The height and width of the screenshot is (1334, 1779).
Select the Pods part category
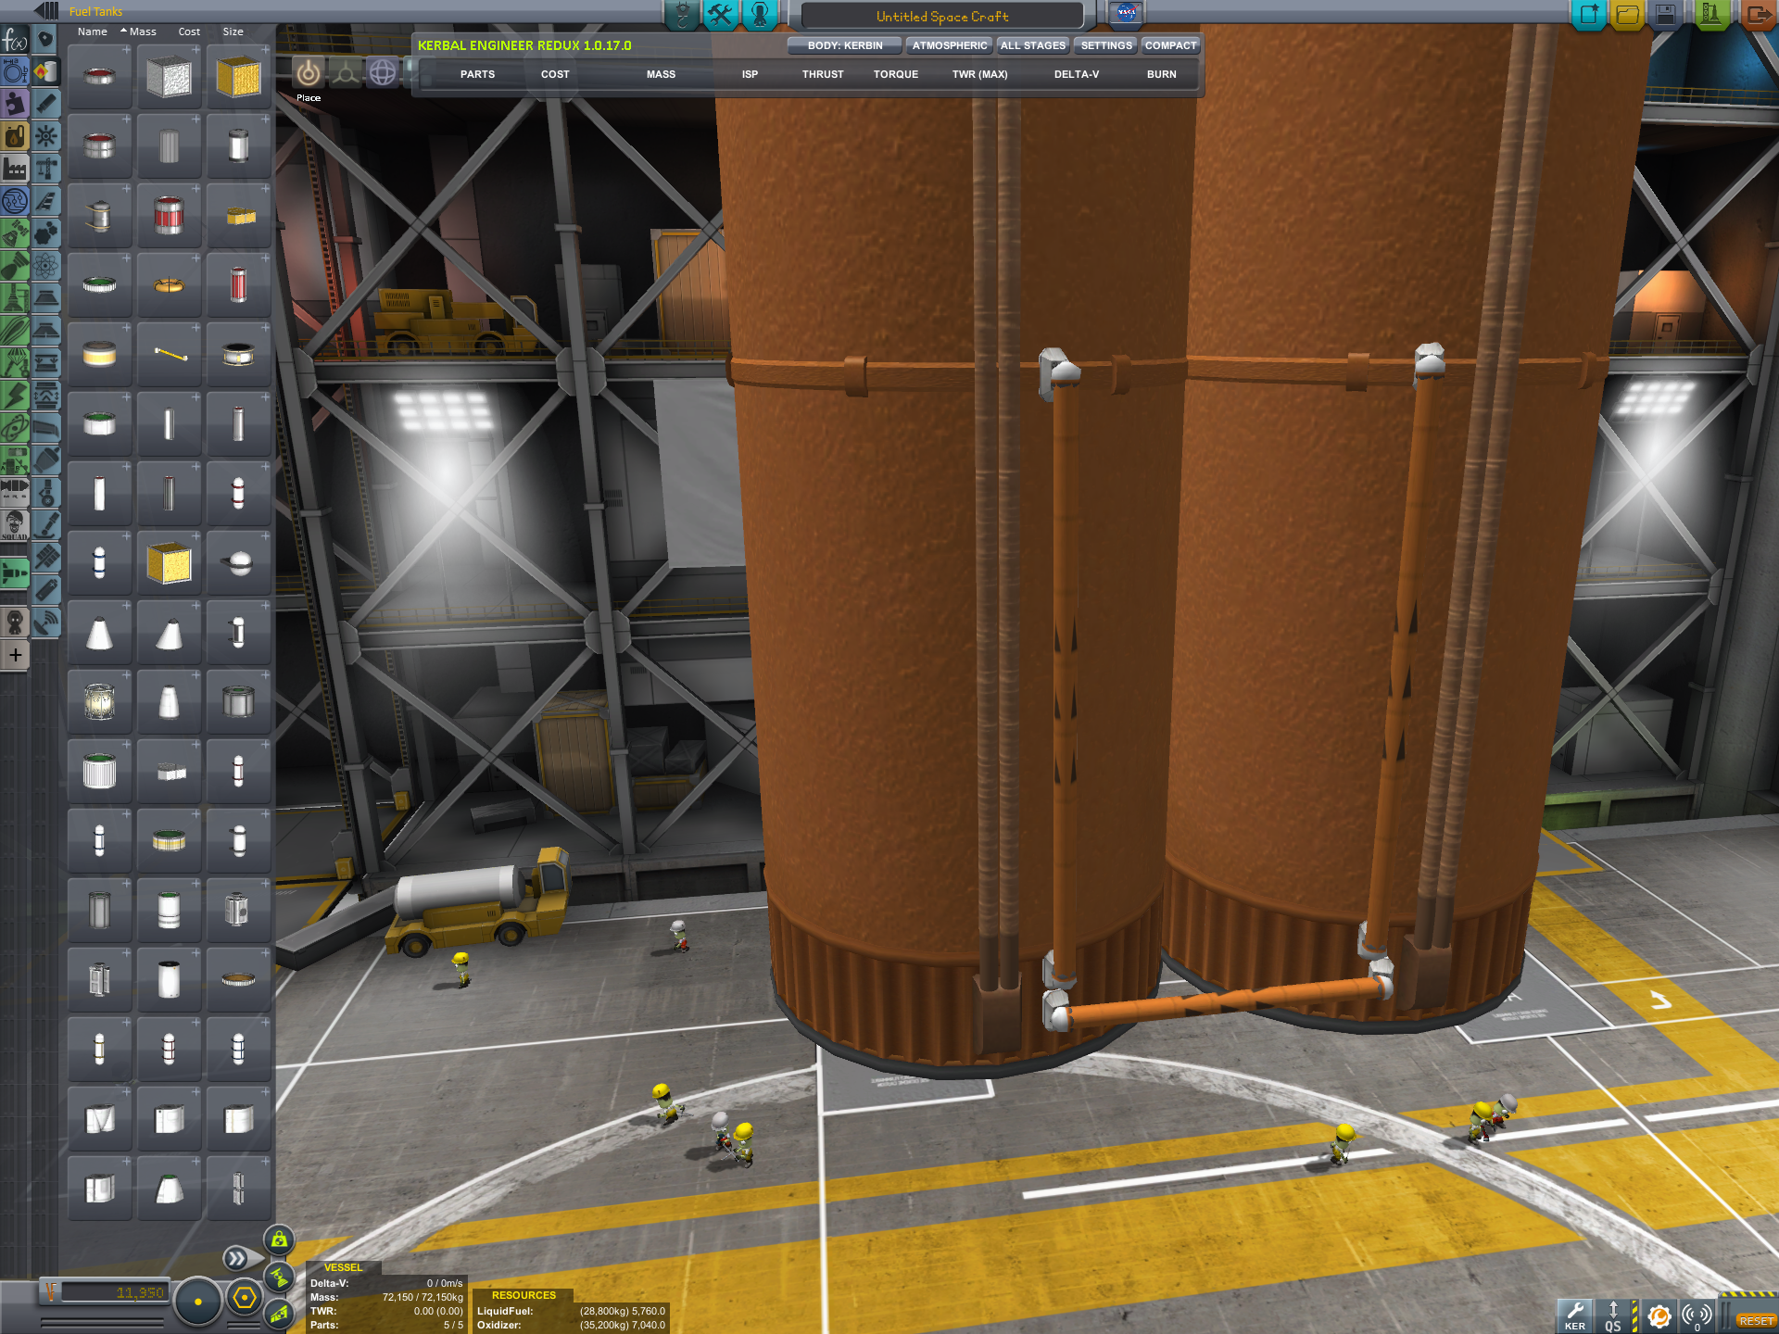[45, 40]
